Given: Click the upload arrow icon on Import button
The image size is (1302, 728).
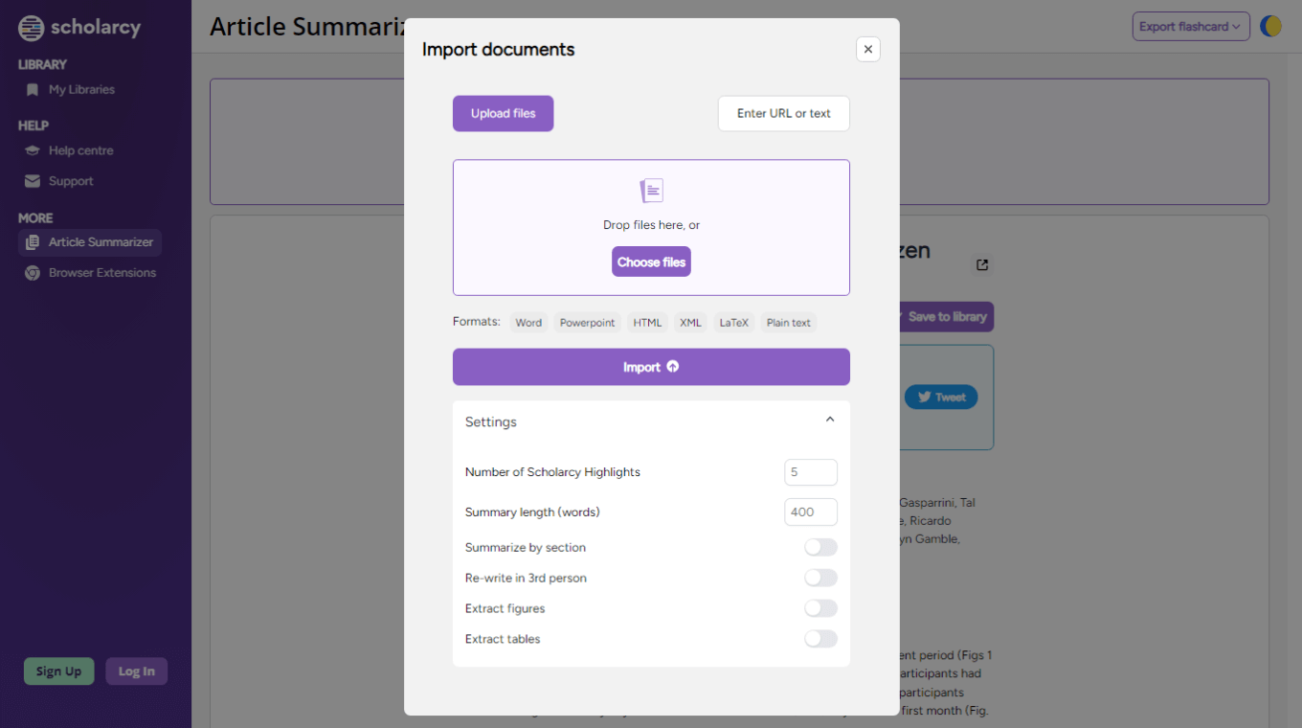Looking at the screenshot, I should pyautogui.click(x=673, y=367).
